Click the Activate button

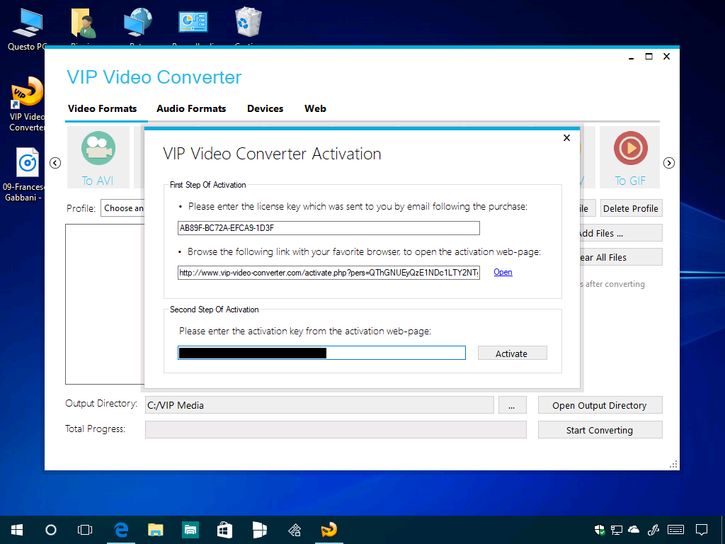point(512,353)
